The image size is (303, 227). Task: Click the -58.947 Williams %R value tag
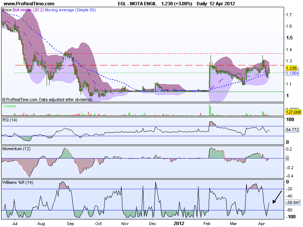coord(293,202)
